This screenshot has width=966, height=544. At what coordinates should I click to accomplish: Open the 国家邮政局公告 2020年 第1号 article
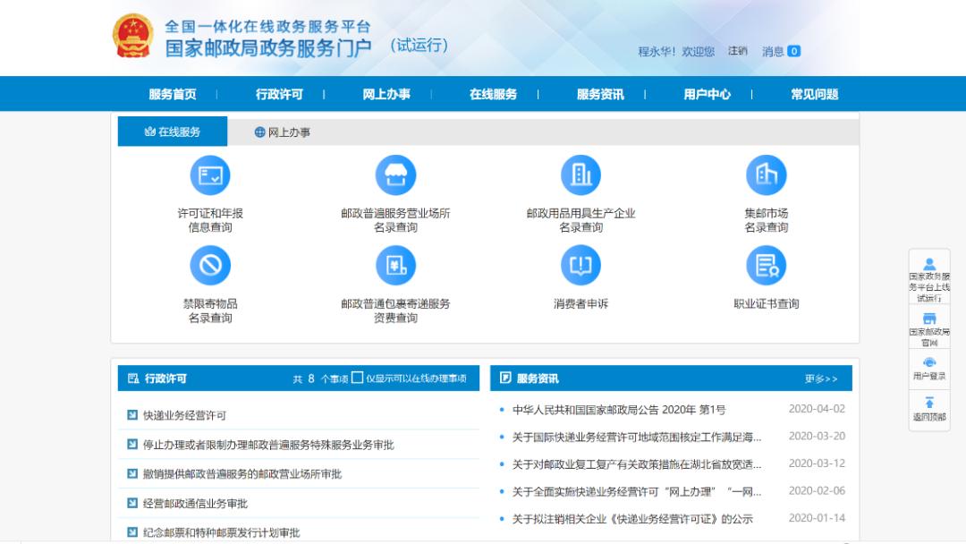[x=619, y=410]
